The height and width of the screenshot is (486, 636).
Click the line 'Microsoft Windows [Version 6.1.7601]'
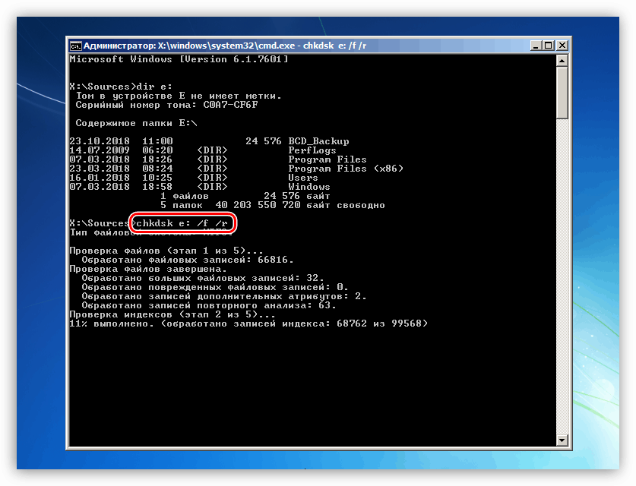tap(179, 59)
